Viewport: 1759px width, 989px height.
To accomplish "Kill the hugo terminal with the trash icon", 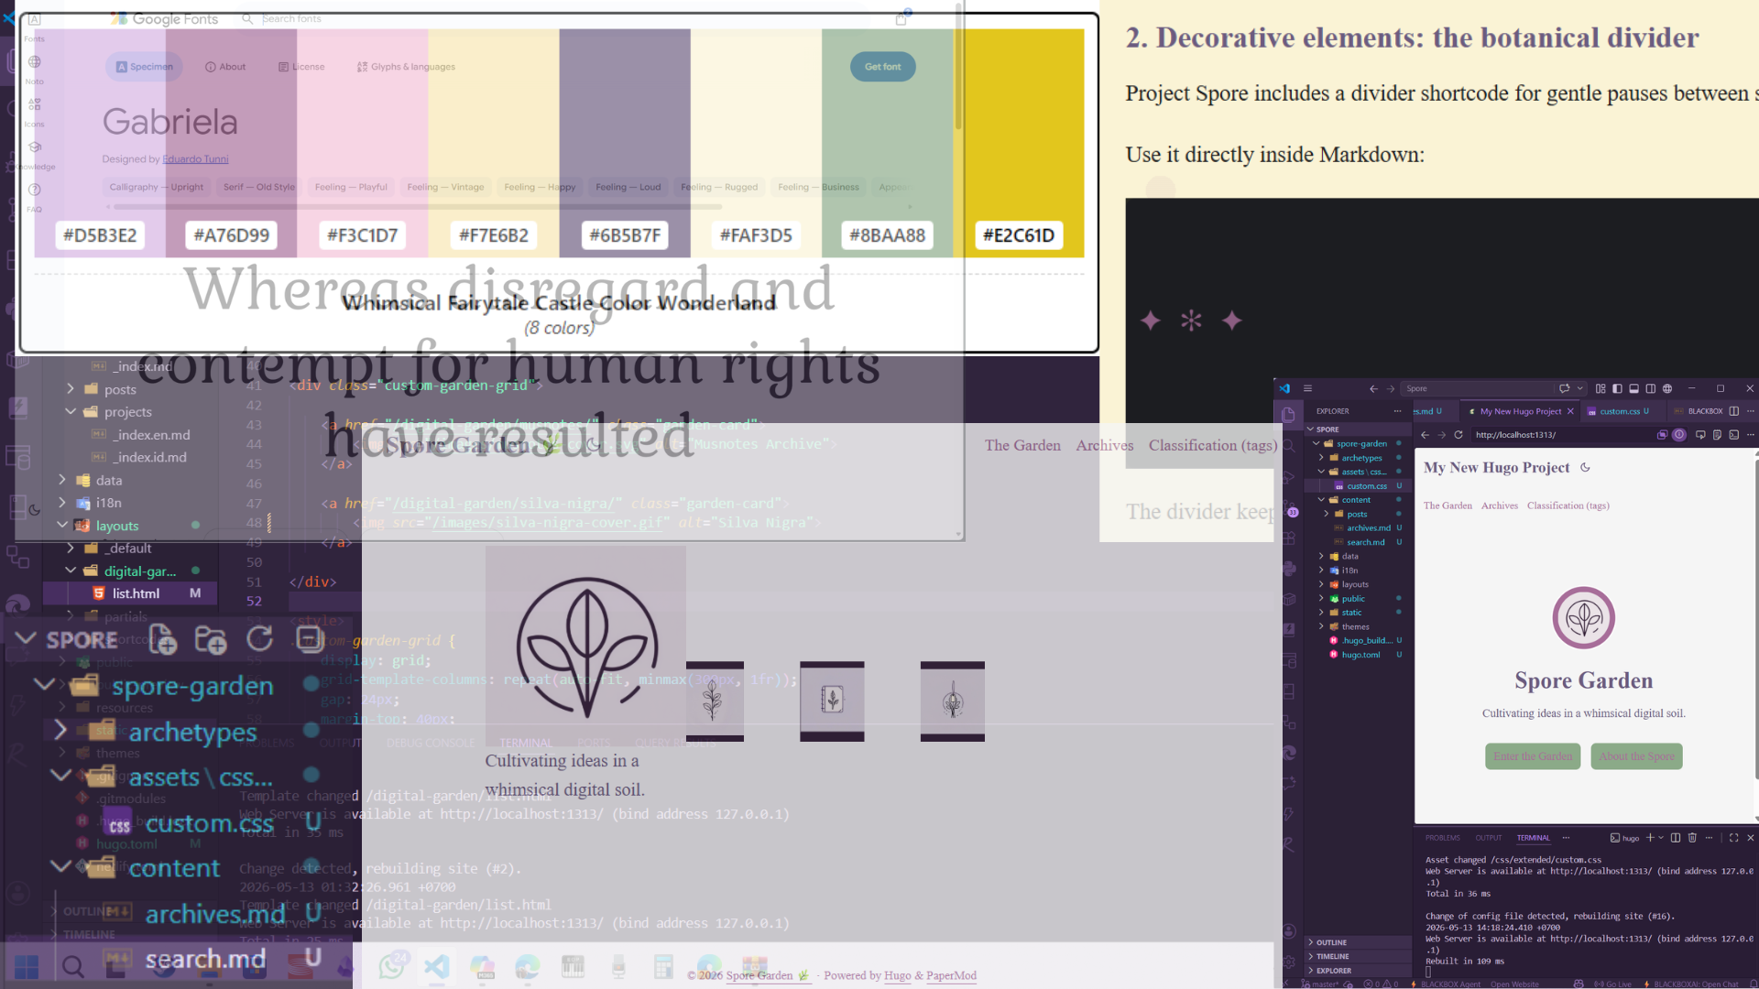I will point(1692,838).
